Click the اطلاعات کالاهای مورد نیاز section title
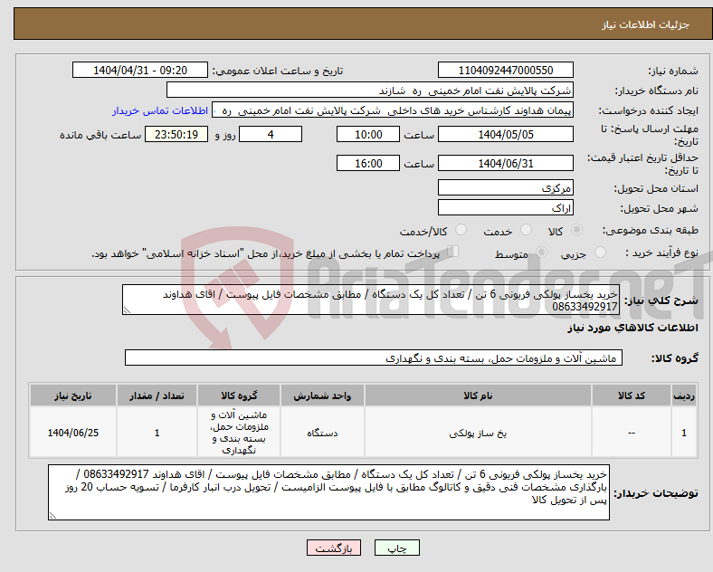 632,328
